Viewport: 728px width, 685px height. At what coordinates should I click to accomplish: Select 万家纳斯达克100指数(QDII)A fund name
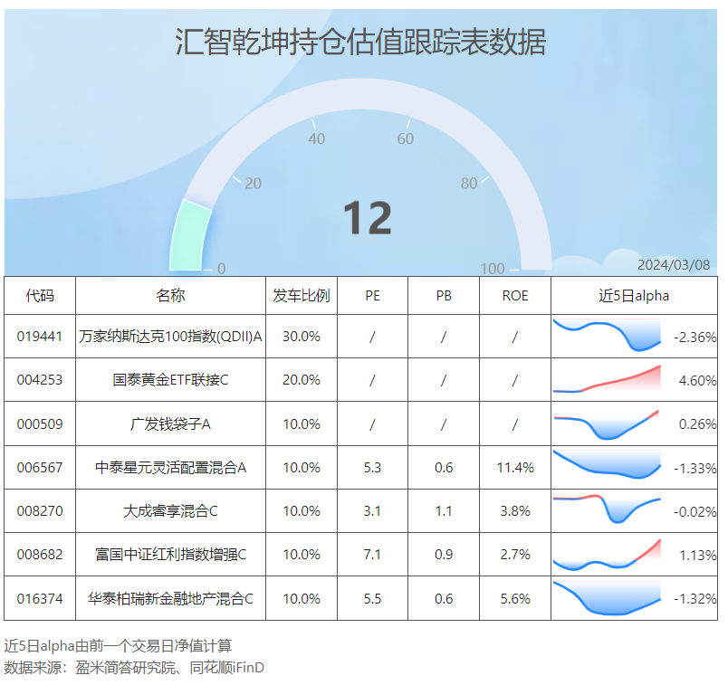click(170, 337)
